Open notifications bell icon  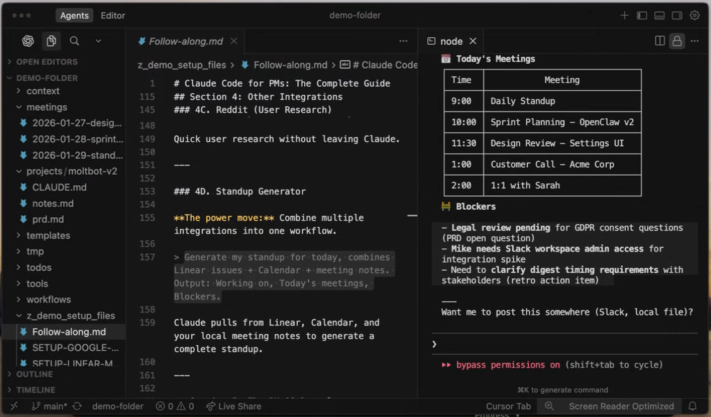coord(693,406)
